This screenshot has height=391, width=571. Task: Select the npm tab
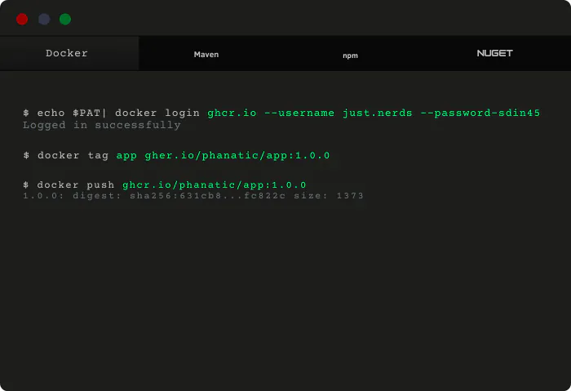(x=350, y=56)
